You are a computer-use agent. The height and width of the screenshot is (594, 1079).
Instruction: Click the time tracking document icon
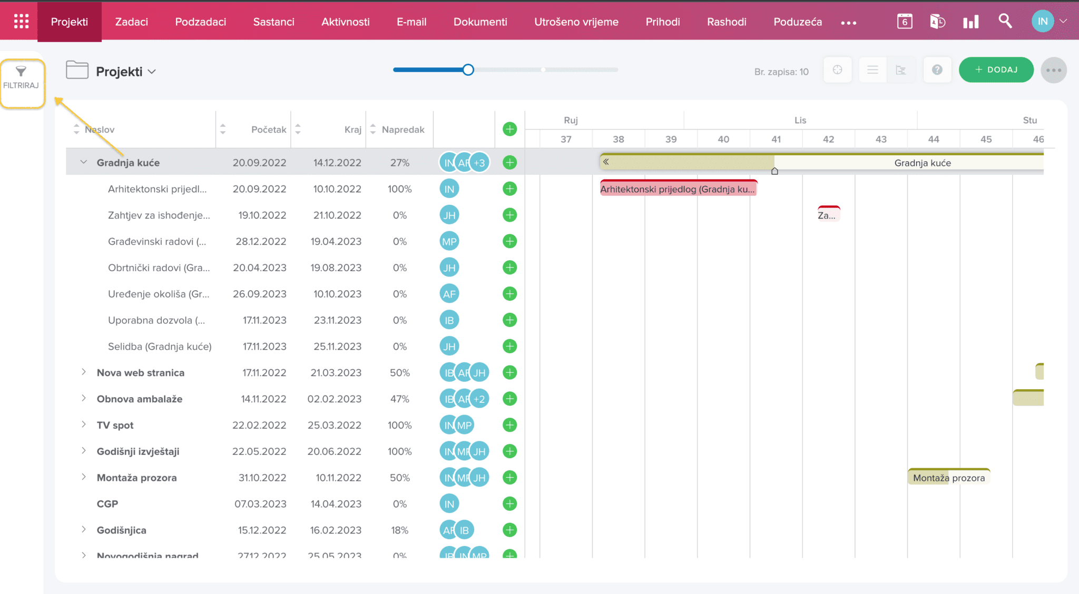(x=937, y=22)
